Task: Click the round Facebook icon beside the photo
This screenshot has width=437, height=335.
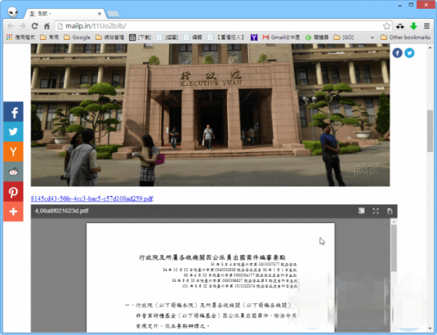Action: 397,53
